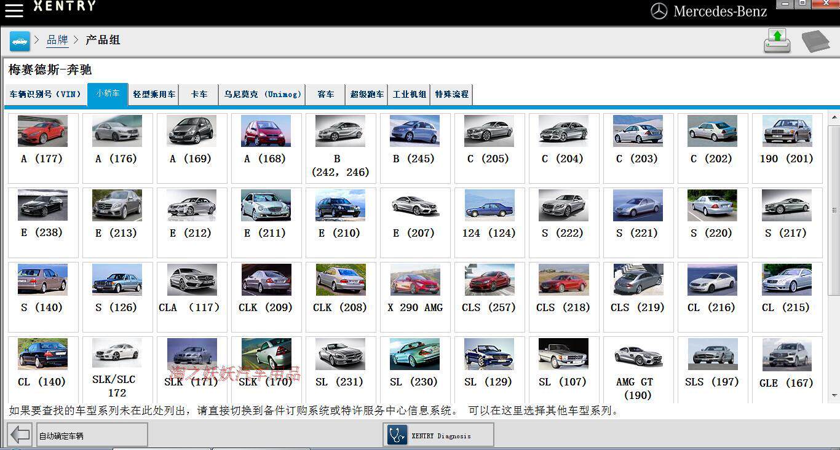Open the gray book manual icon
Screen dimensions: 840x450
click(x=815, y=41)
